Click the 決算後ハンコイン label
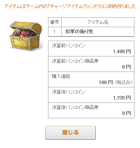140x148 pixels. (x=68, y=92)
